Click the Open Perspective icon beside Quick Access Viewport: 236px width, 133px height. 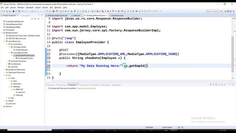click(221, 11)
